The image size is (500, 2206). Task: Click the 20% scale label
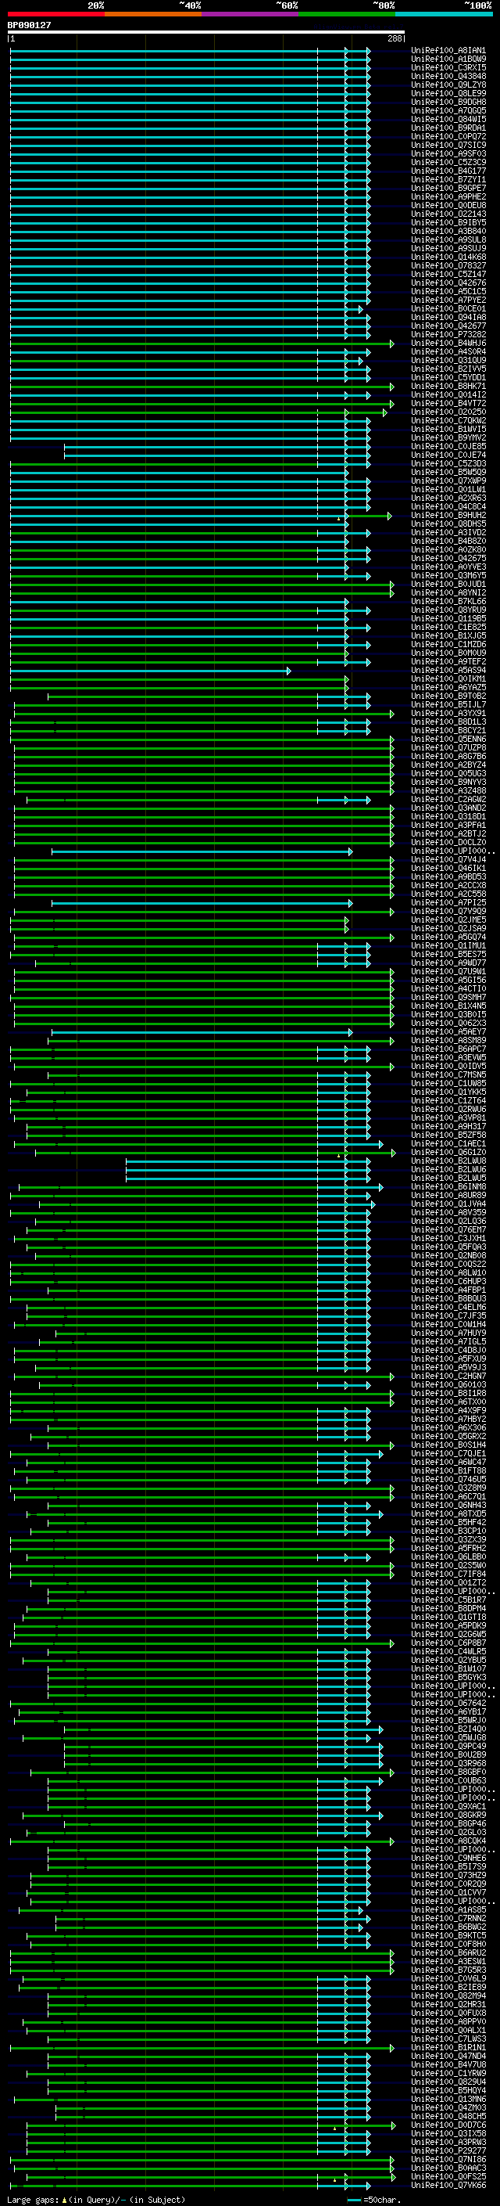[96, 6]
